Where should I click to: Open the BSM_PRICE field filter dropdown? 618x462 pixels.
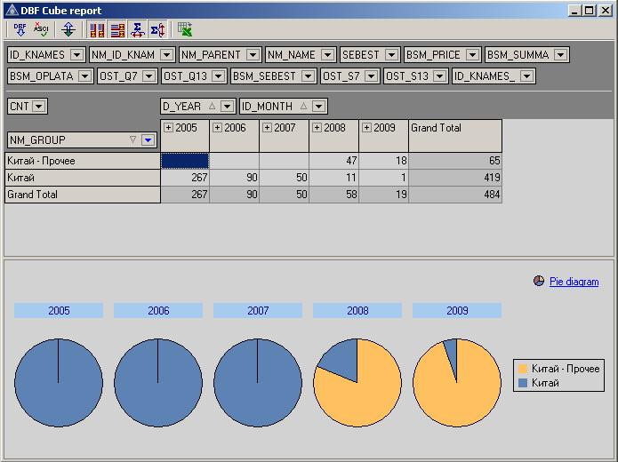click(x=472, y=55)
